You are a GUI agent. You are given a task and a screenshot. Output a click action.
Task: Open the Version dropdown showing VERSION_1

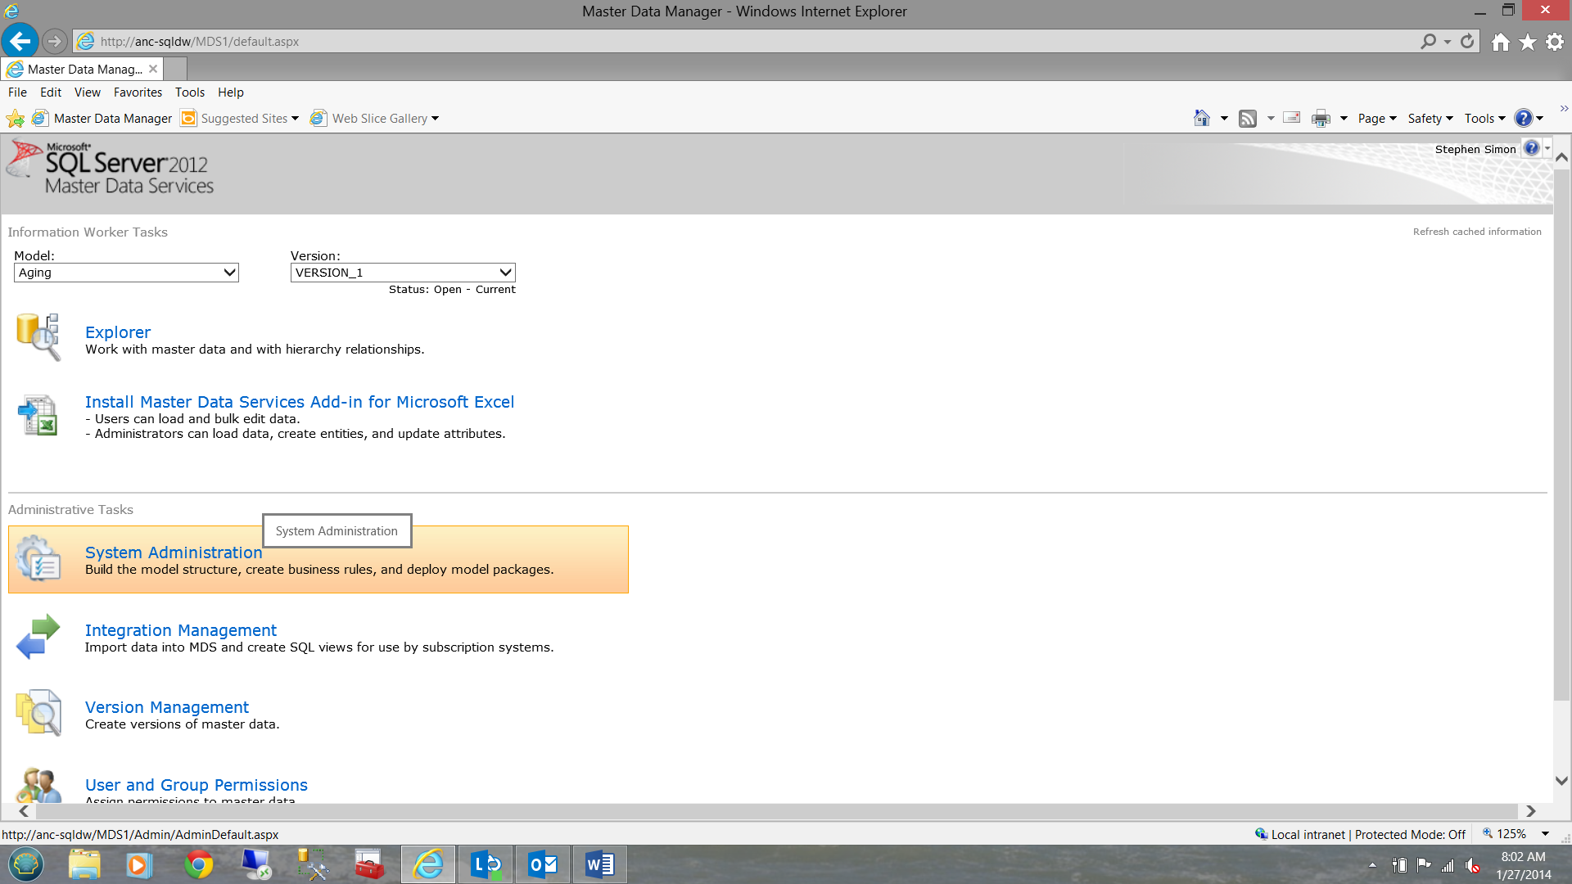pos(403,273)
